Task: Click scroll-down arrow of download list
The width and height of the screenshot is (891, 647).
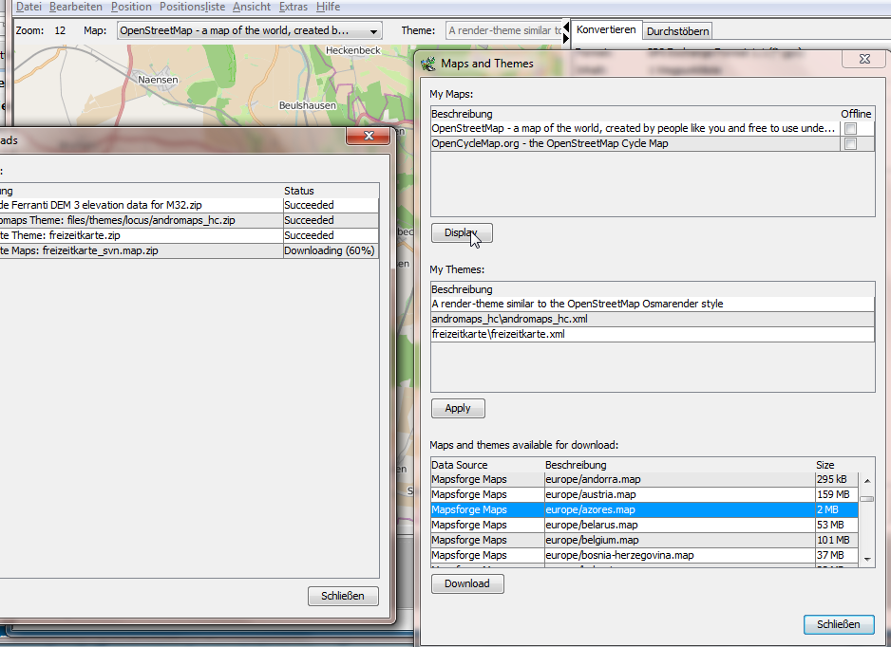Action: (867, 559)
